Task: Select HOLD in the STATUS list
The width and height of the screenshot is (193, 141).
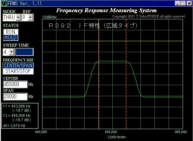Action: (x=11, y=38)
